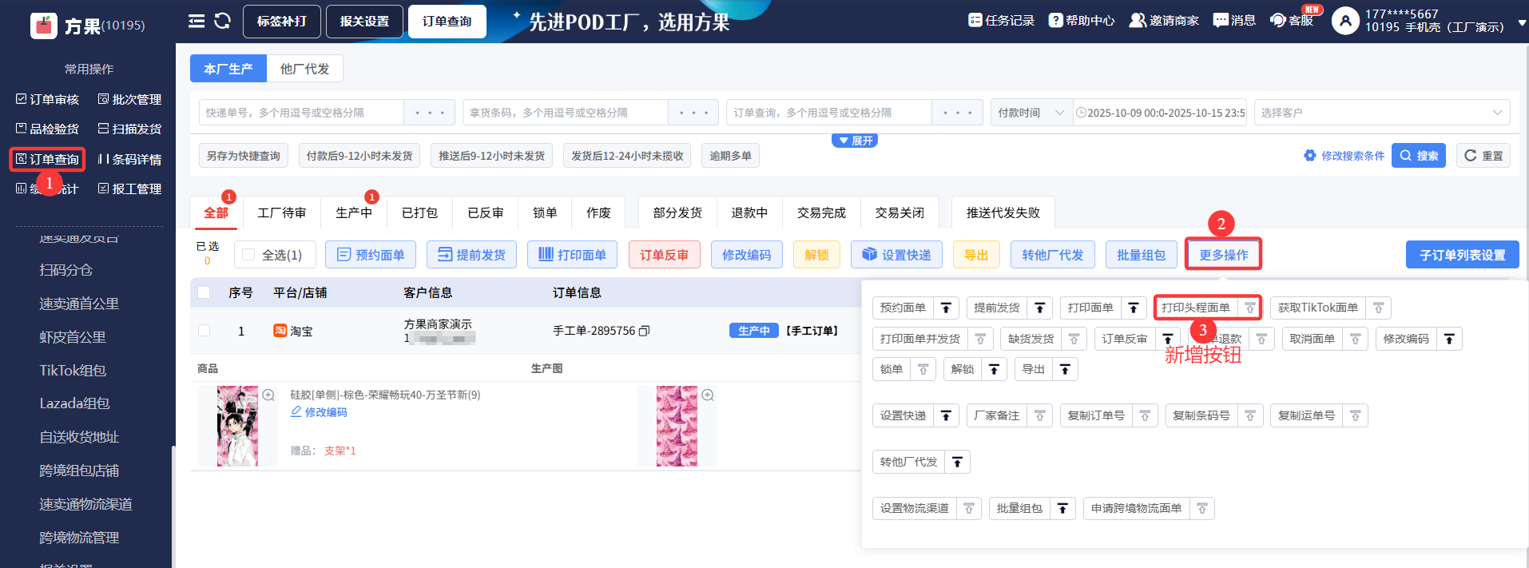Switch to the 他厂代发 tab
1529x568 pixels.
point(304,69)
